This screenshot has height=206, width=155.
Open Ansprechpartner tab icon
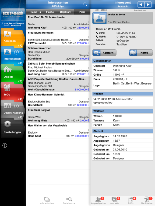tap(98, 199)
